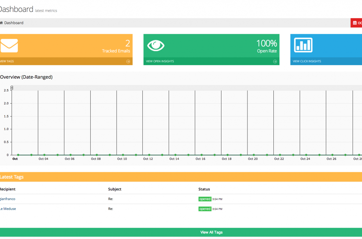The width and height of the screenshot is (362, 239).
Task: Open the Le Meduse recipient link
Action: pos(8,209)
